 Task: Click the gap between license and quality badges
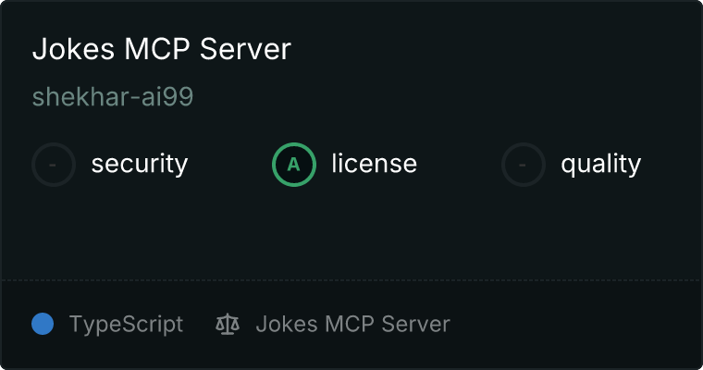tap(459, 165)
